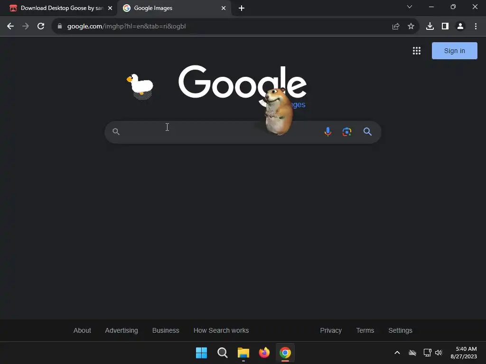
Task: Open the Settings footer menu
Action: [400, 330]
